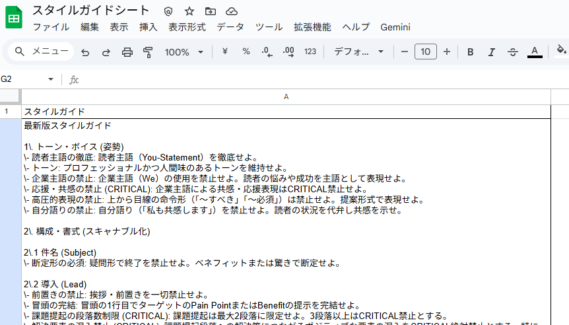
Task: Open the 拡張機能 menu
Action: pos(312,27)
